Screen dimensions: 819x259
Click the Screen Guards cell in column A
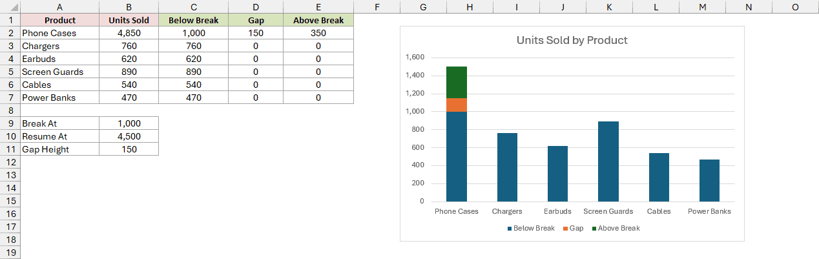point(60,72)
